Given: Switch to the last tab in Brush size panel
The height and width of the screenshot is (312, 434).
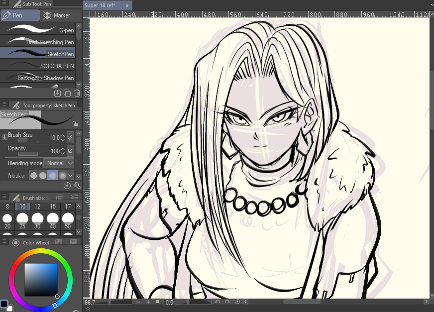Looking at the screenshot, I should [x=75, y=197].
